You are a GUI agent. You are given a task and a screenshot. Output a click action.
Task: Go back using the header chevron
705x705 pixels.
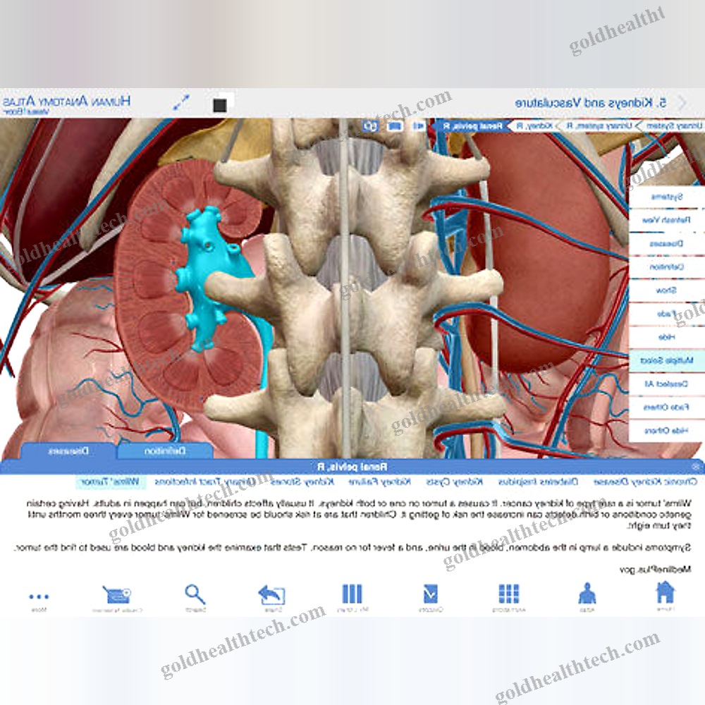pyautogui.click(x=682, y=102)
